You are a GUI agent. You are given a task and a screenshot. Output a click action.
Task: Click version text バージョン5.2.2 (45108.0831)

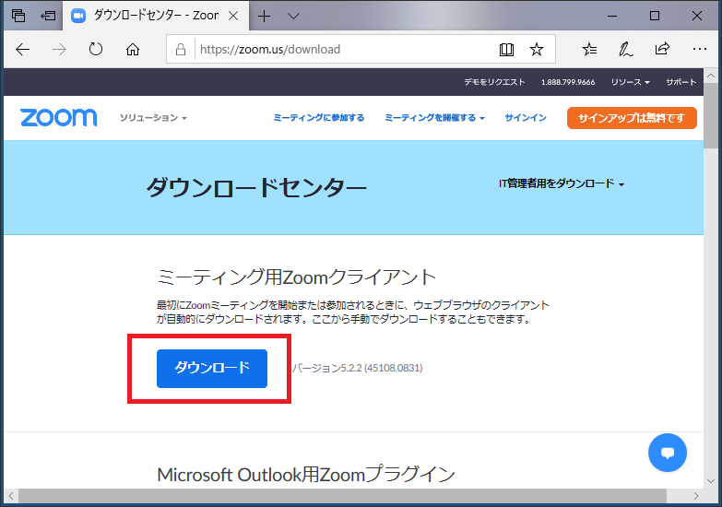point(358,368)
